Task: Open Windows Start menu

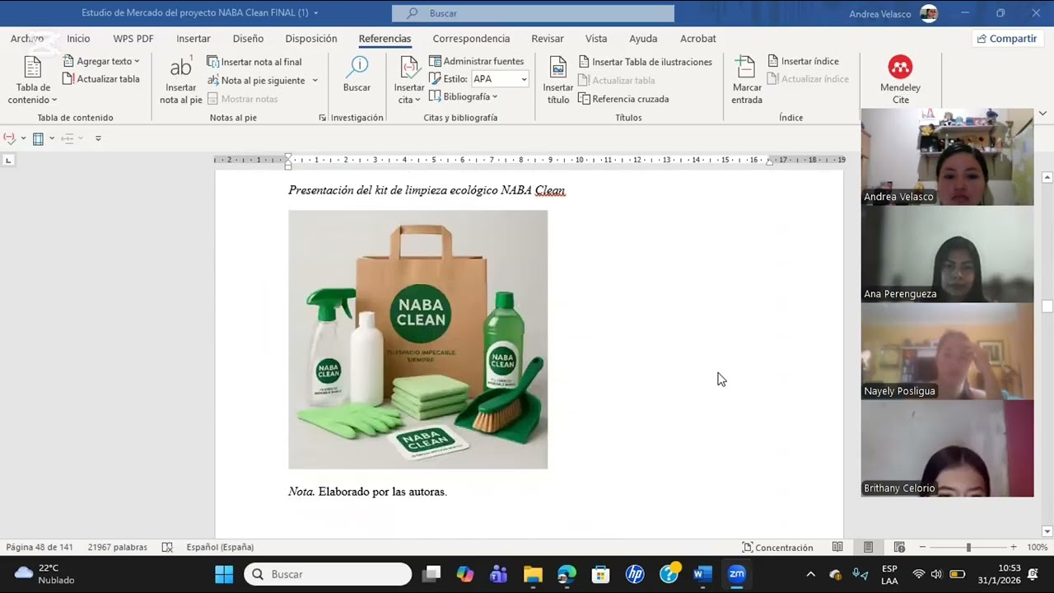Action: (x=224, y=574)
